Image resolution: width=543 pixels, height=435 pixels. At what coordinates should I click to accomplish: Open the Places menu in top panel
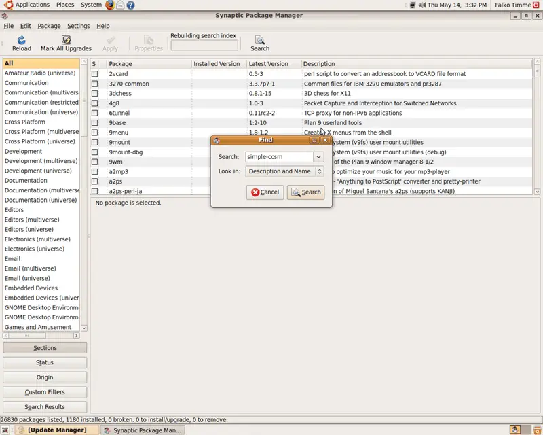65,5
